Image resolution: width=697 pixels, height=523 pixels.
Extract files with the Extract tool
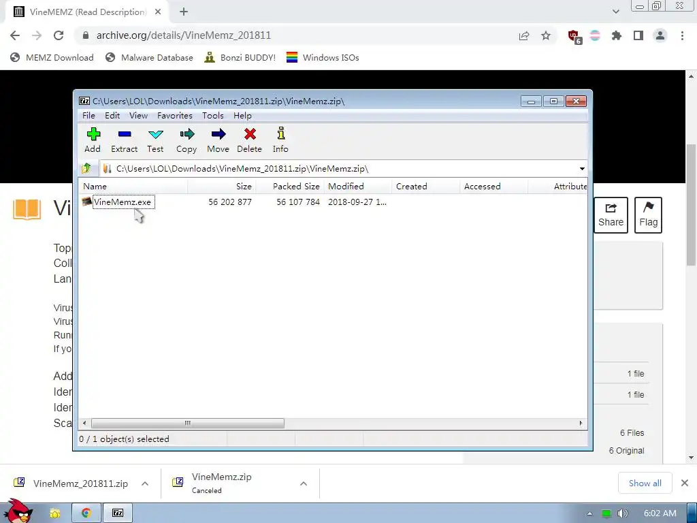[124, 140]
